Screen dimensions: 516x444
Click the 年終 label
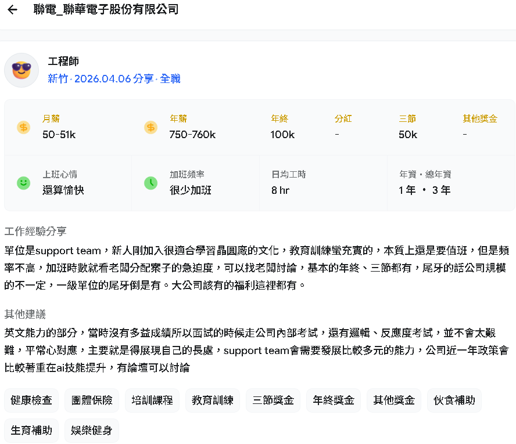pos(279,118)
